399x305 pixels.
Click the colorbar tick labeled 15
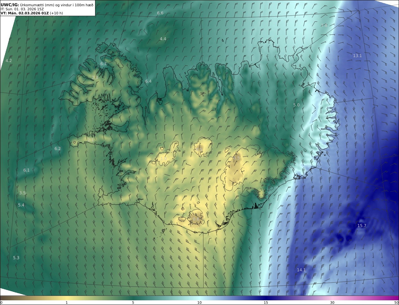266,303
